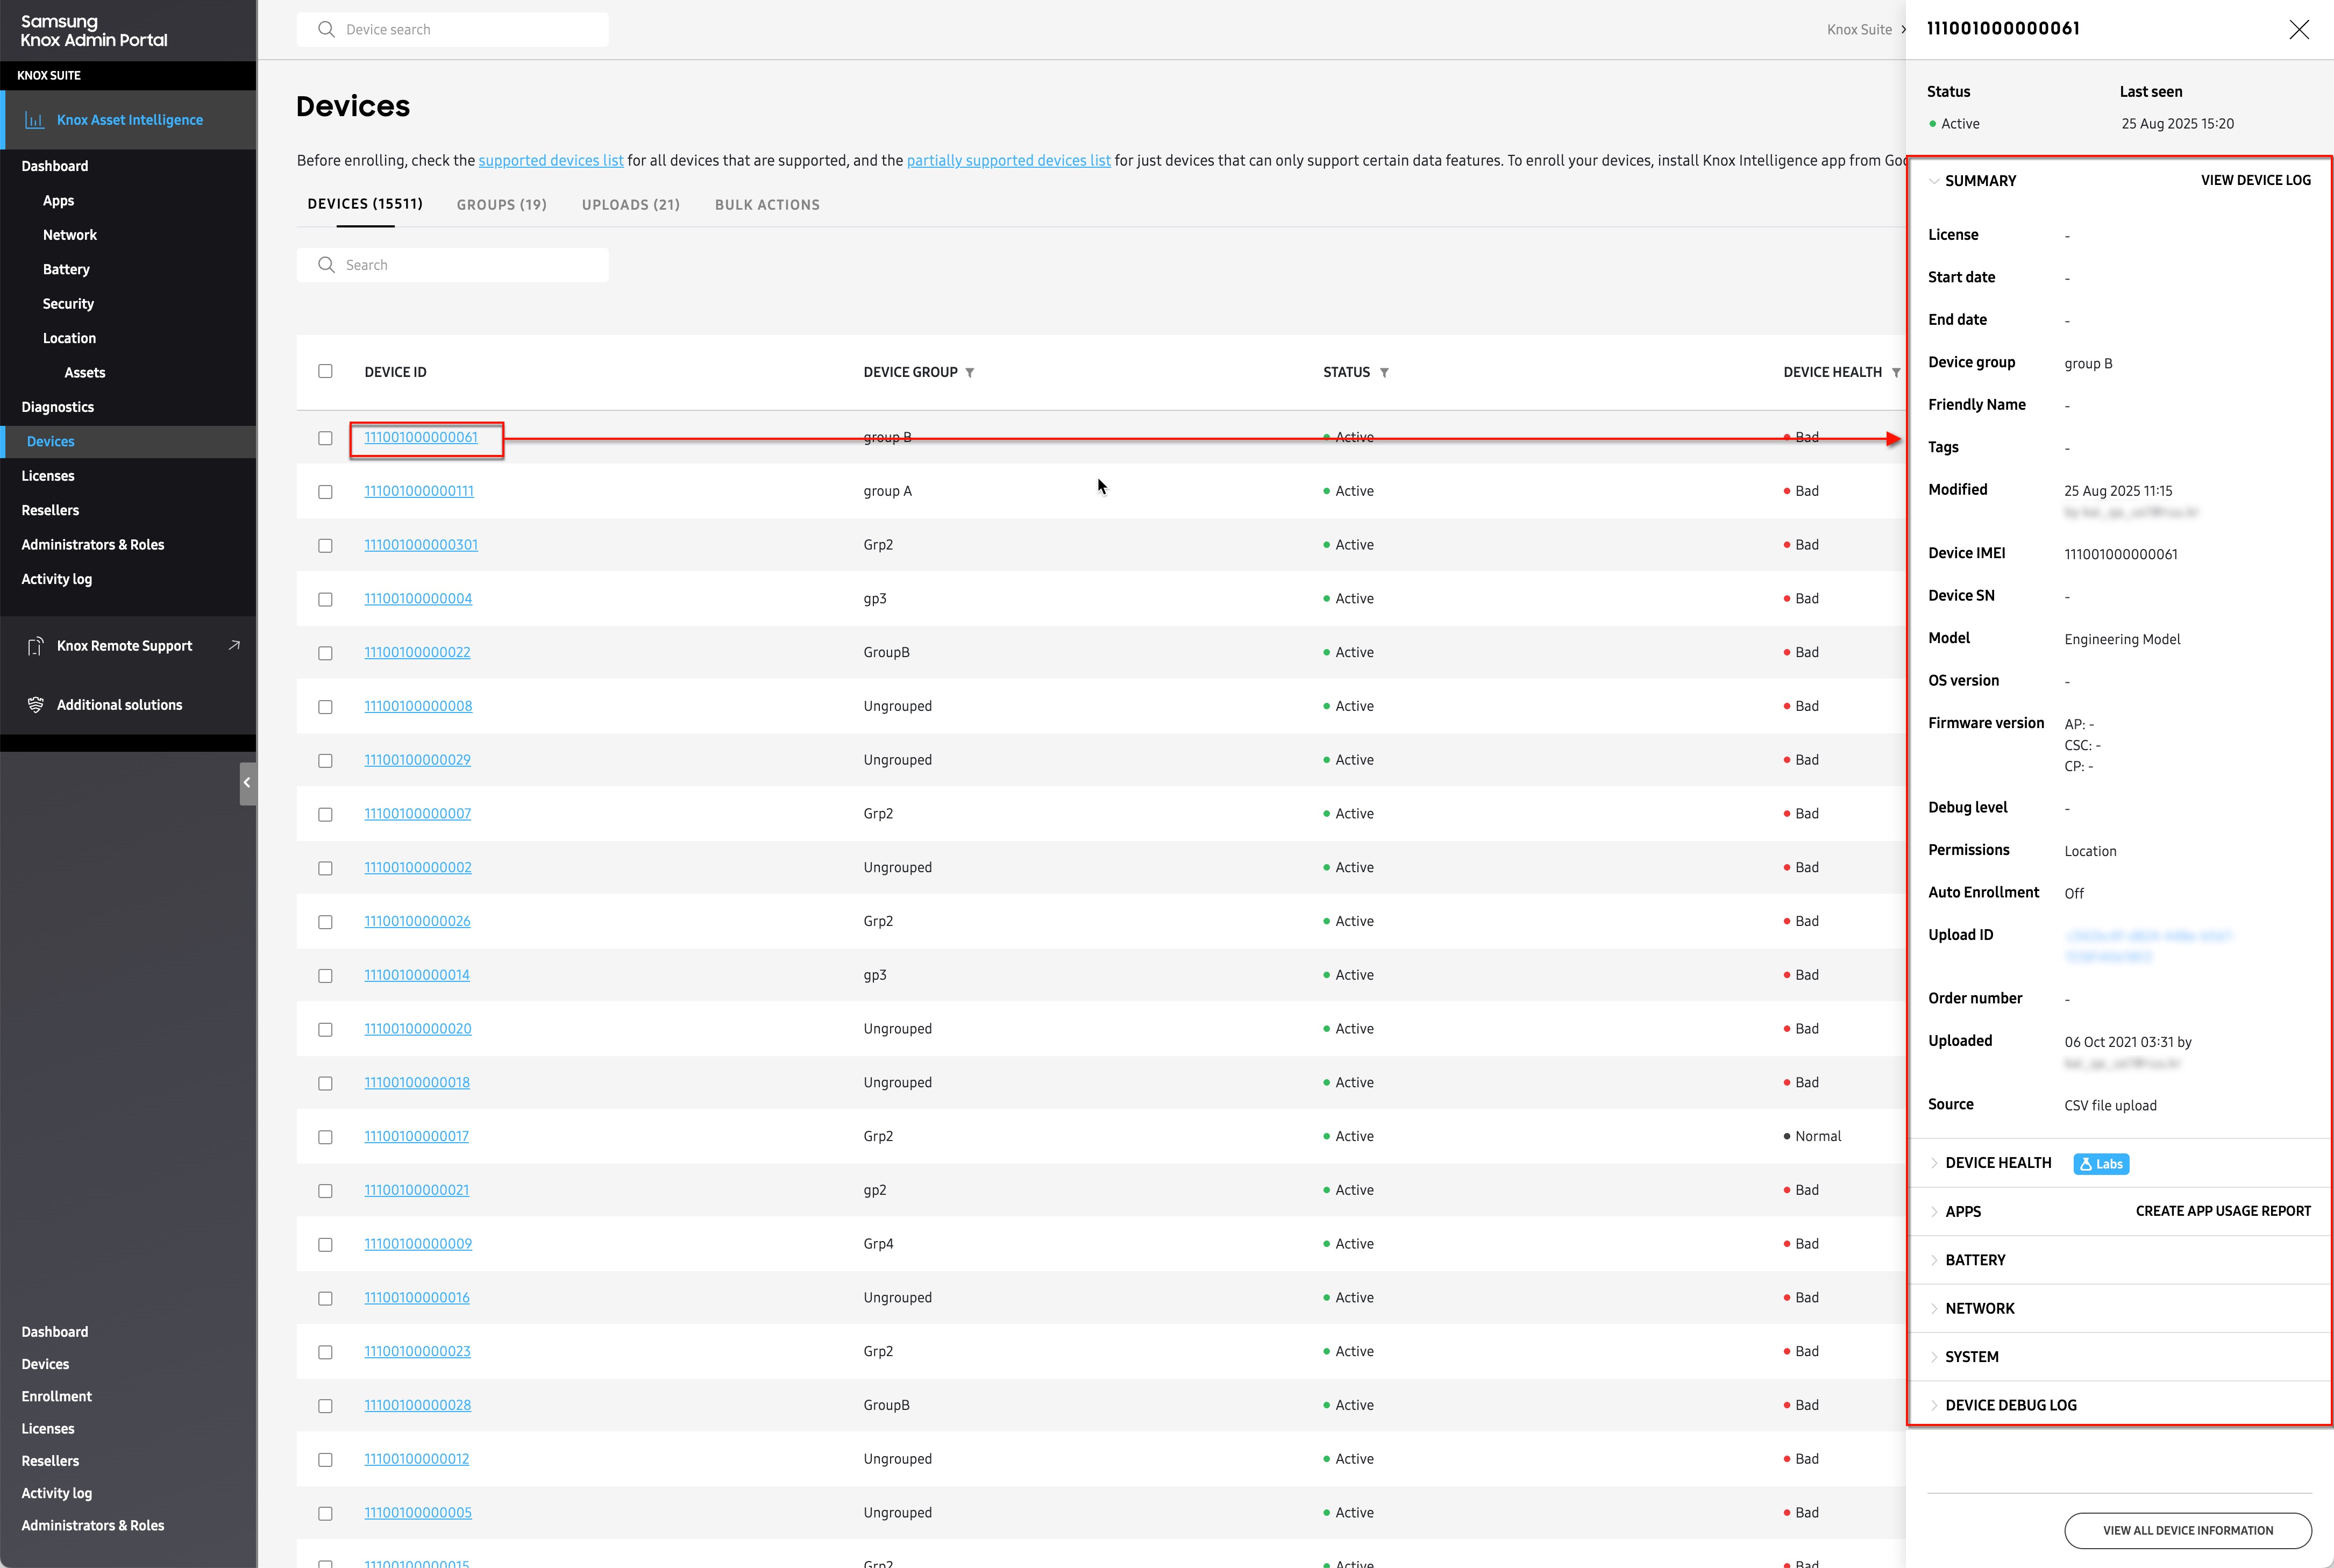Screen dimensions: 2334x1568
Task: Open Dashboard in the top sidebar
Action: pyautogui.click(x=55, y=166)
